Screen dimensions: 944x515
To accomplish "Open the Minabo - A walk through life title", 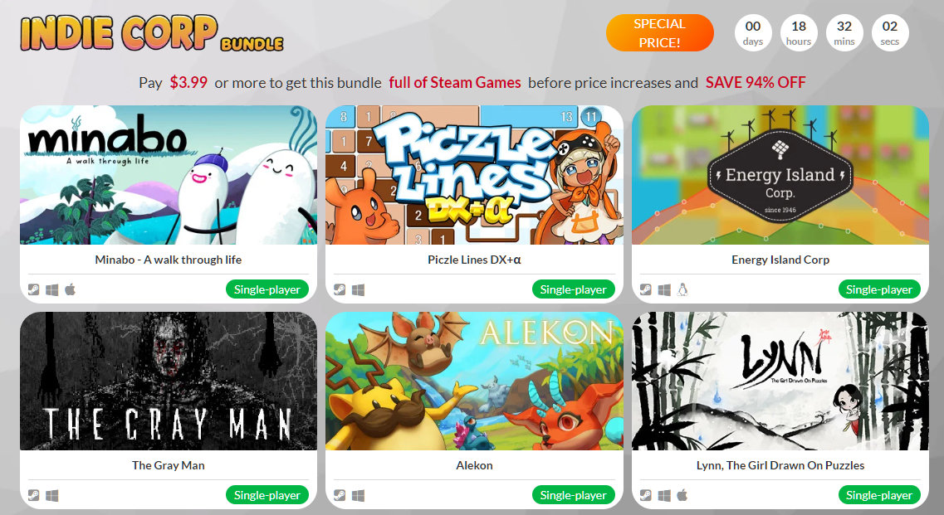I will tap(168, 260).
